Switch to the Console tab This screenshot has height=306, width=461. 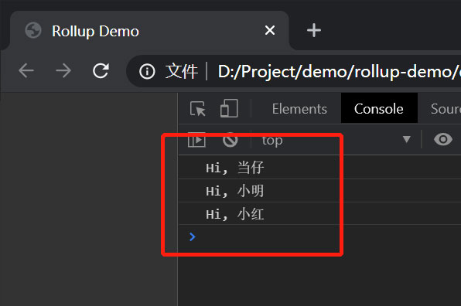pyautogui.click(x=379, y=109)
